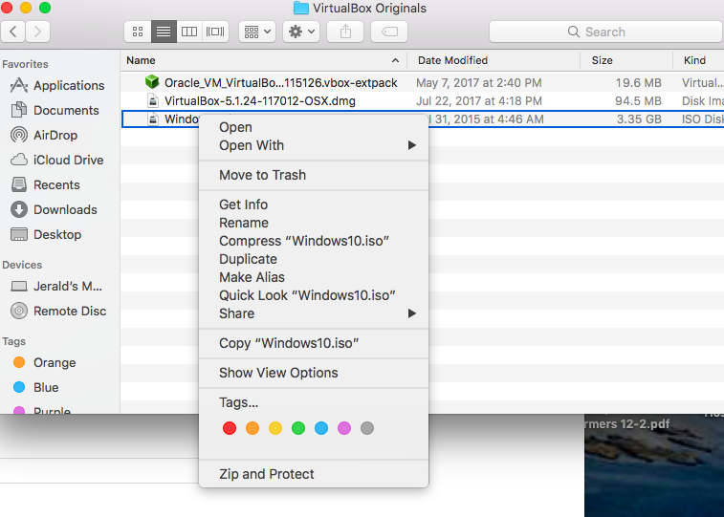Apply the green tag color
Viewport: 724px width, 517px height.
pyautogui.click(x=298, y=428)
